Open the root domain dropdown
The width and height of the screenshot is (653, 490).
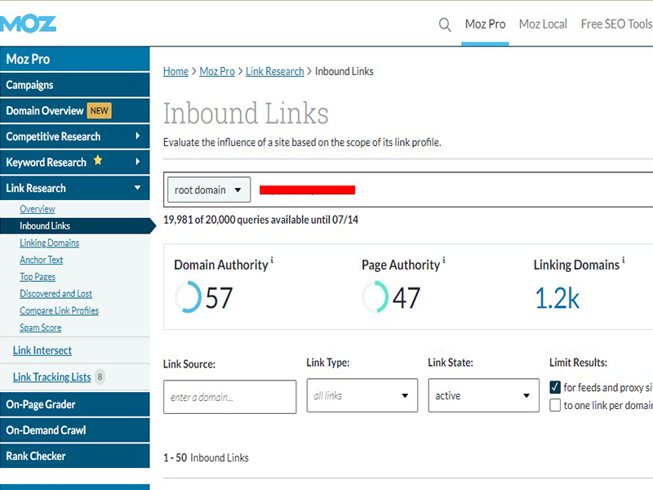(x=209, y=190)
